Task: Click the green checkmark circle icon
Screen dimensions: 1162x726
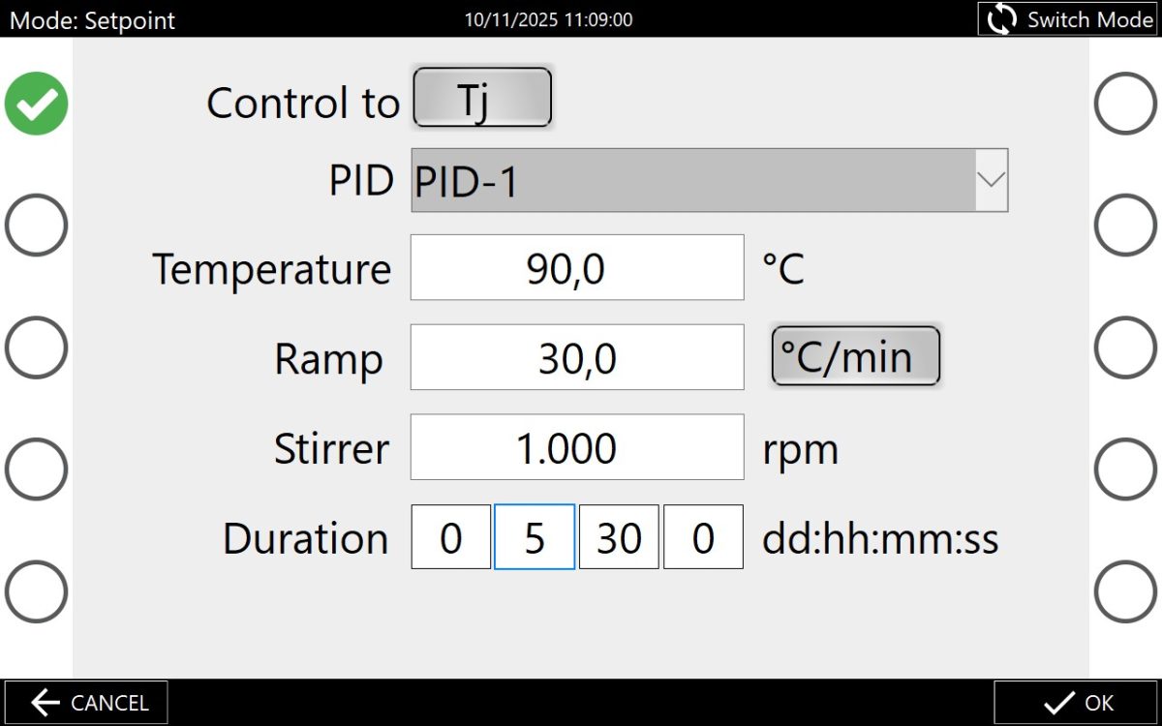Action: click(x=36, y=104)
